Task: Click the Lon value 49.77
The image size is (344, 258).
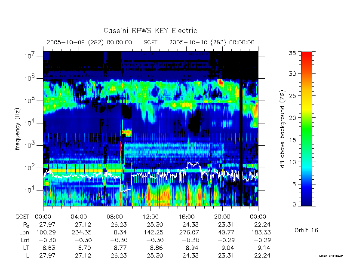Action: (227, 232)
